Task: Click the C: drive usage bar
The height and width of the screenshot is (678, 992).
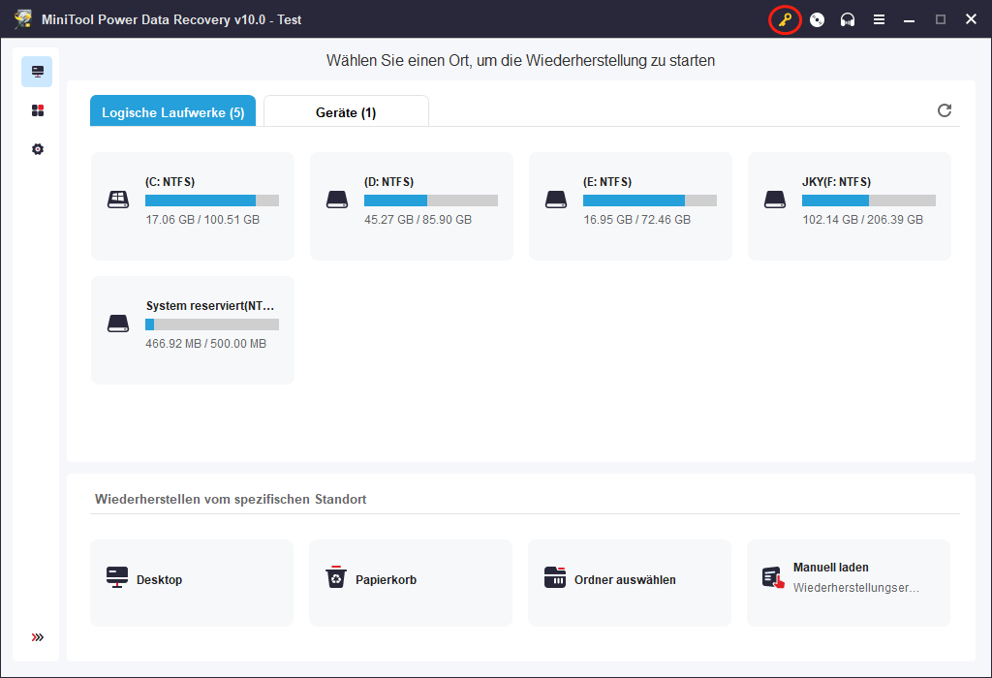Action: click(x=212, y=200)
